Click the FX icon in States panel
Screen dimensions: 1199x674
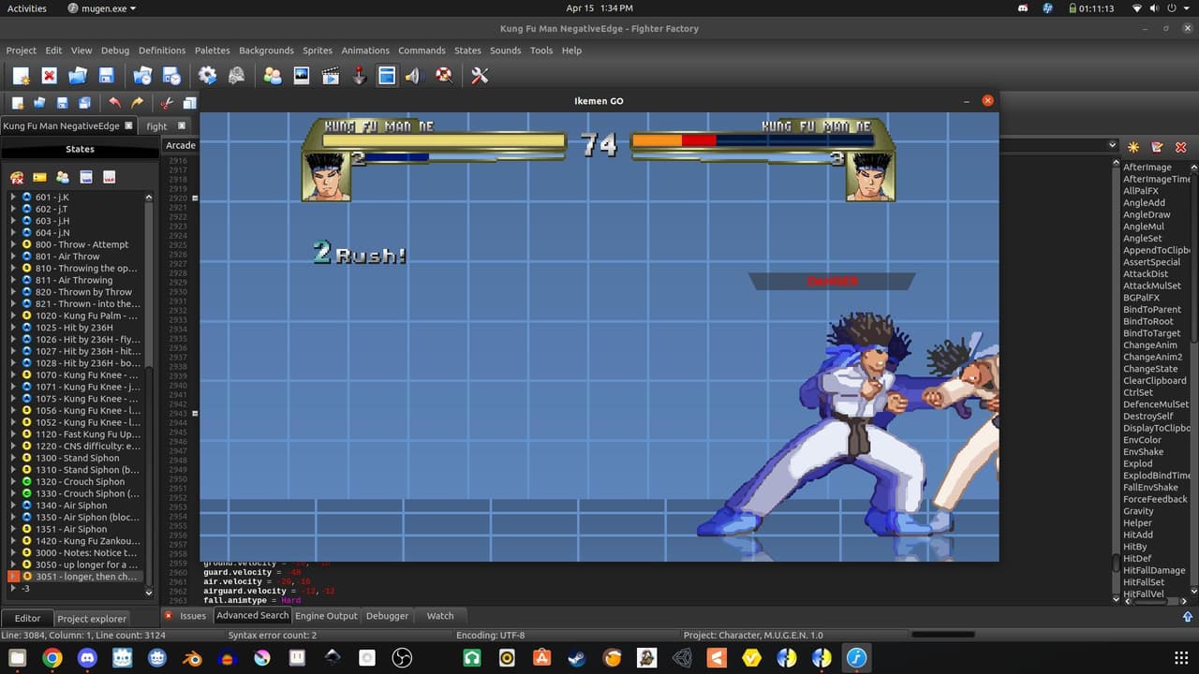[17, 177]
